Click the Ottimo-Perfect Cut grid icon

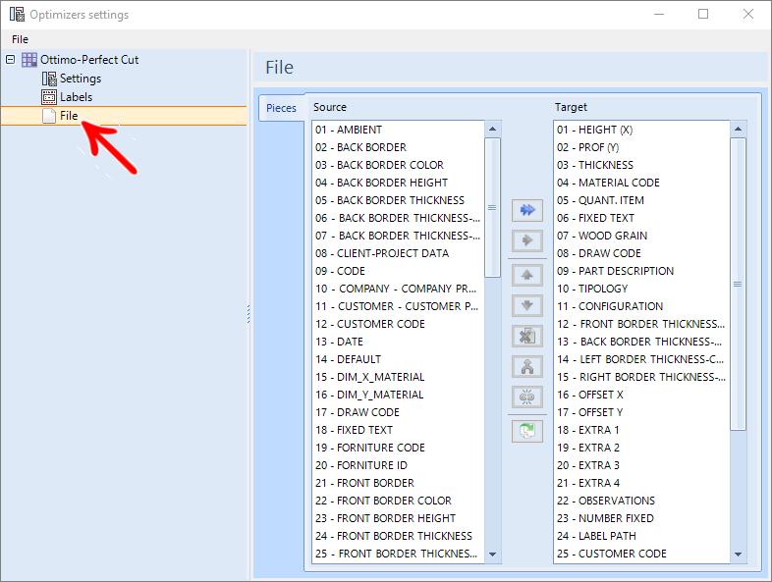[29, 60]
